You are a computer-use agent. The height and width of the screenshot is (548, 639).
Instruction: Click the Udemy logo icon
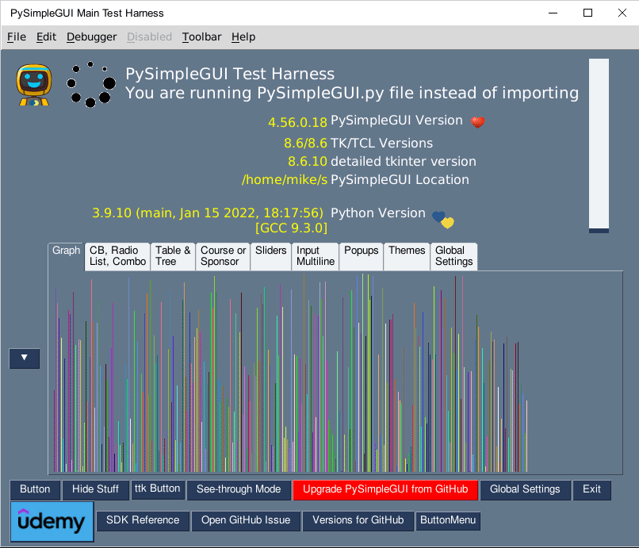pyautogui.click(x=51, y=521)
